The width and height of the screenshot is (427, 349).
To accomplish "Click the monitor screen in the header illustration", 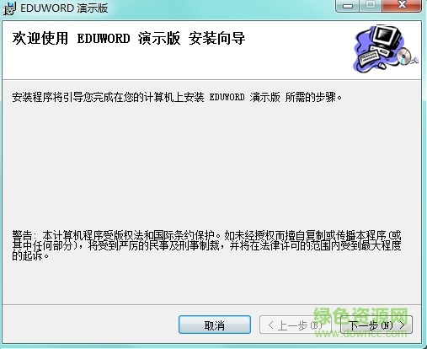I will (x=387, y=34).
